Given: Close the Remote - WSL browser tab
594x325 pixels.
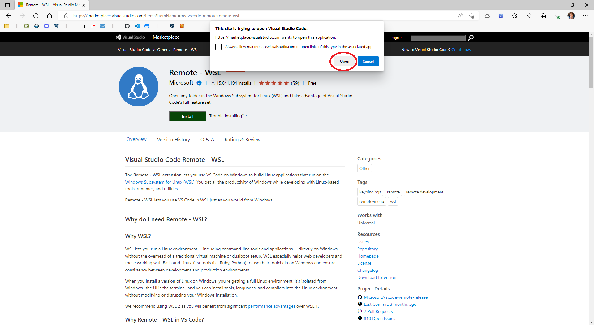Looking at the screenshot, I should 84,5.
